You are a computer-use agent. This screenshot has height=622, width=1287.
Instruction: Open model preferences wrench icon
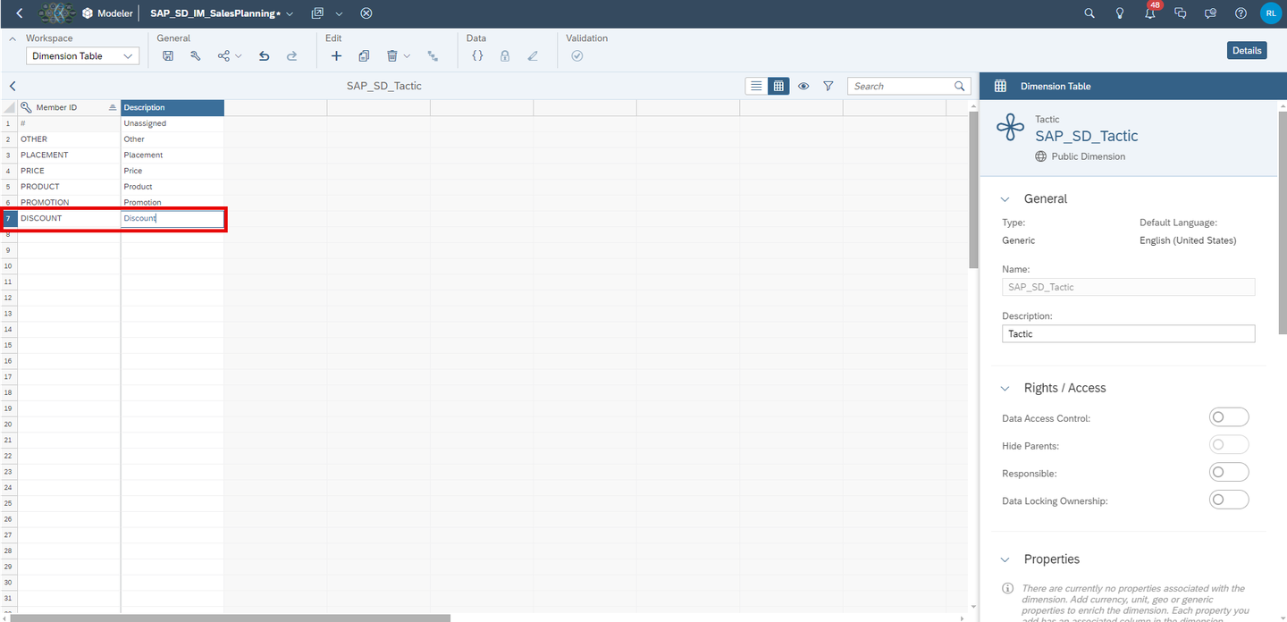coord(196,56)
